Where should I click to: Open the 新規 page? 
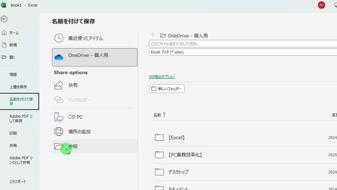pos(13,45)
